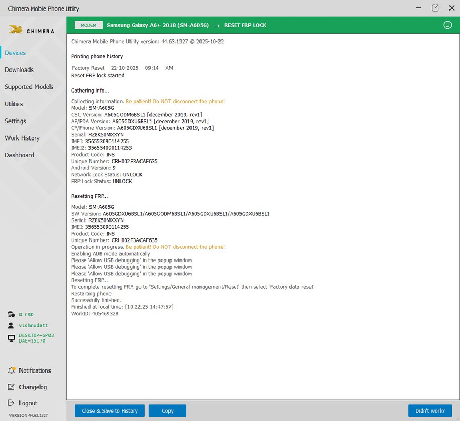The width and height of the screenshot is (460, 421).
Task: Click the smiley feedback icon
Action: [447, 25]
